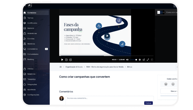Open the Turmas sidebar item
Image resolution: width=193 pixels, height=110 pixels.
30,18
